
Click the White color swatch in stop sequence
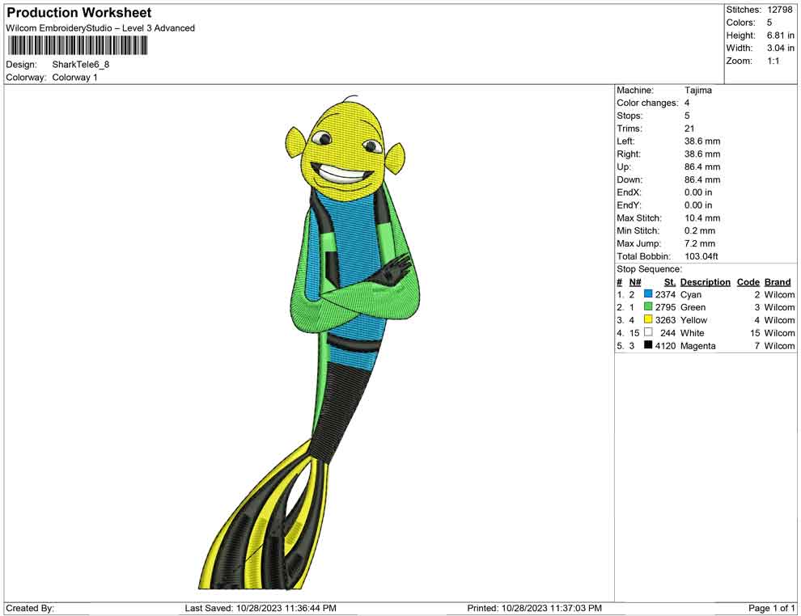pyautogui.click(x=648, y=332)
